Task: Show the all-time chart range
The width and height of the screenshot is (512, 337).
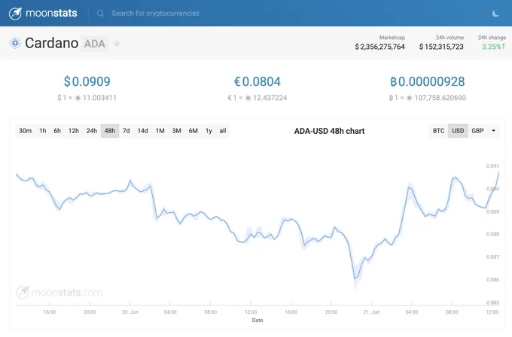Action: (223, 131)
